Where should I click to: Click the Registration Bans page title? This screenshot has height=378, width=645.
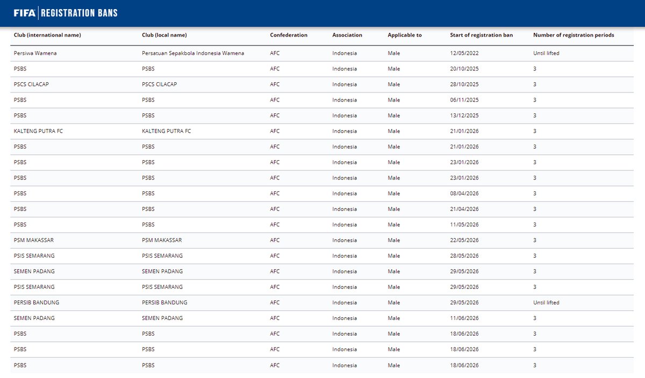tap(79, 13)
